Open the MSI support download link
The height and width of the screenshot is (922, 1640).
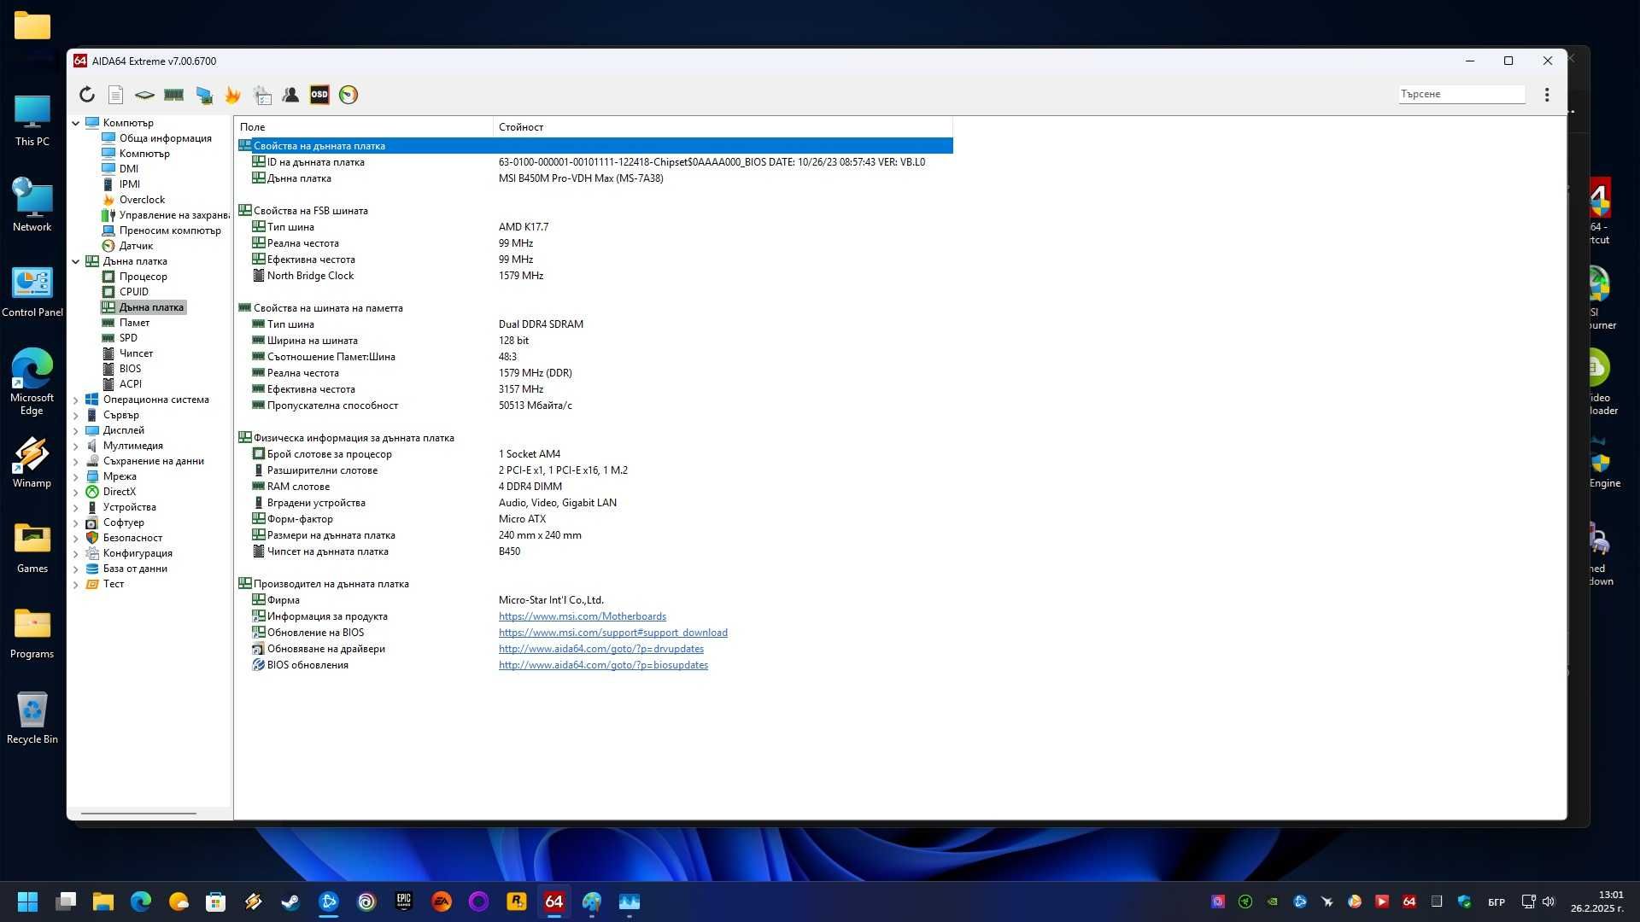(x=612, y=633)
